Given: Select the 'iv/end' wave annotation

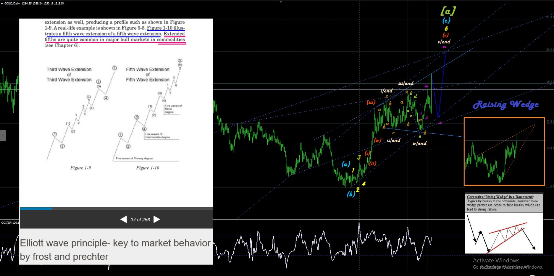Looking at the screenshot, I should click(x=419, y=143).
